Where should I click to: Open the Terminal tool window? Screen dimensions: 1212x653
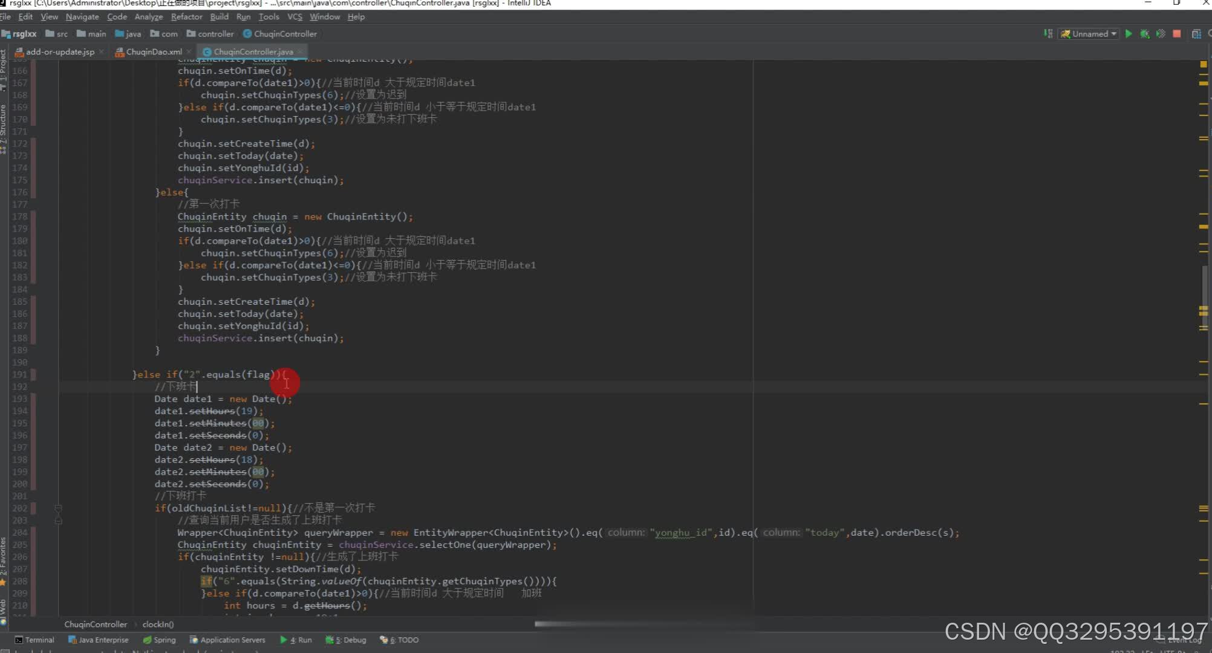(x=34, y=640)
